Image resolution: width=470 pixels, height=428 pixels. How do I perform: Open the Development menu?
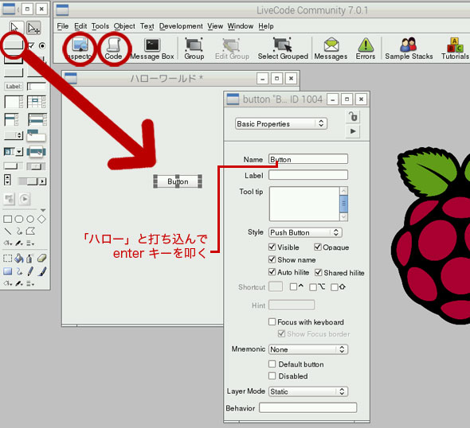coord(181,26)
